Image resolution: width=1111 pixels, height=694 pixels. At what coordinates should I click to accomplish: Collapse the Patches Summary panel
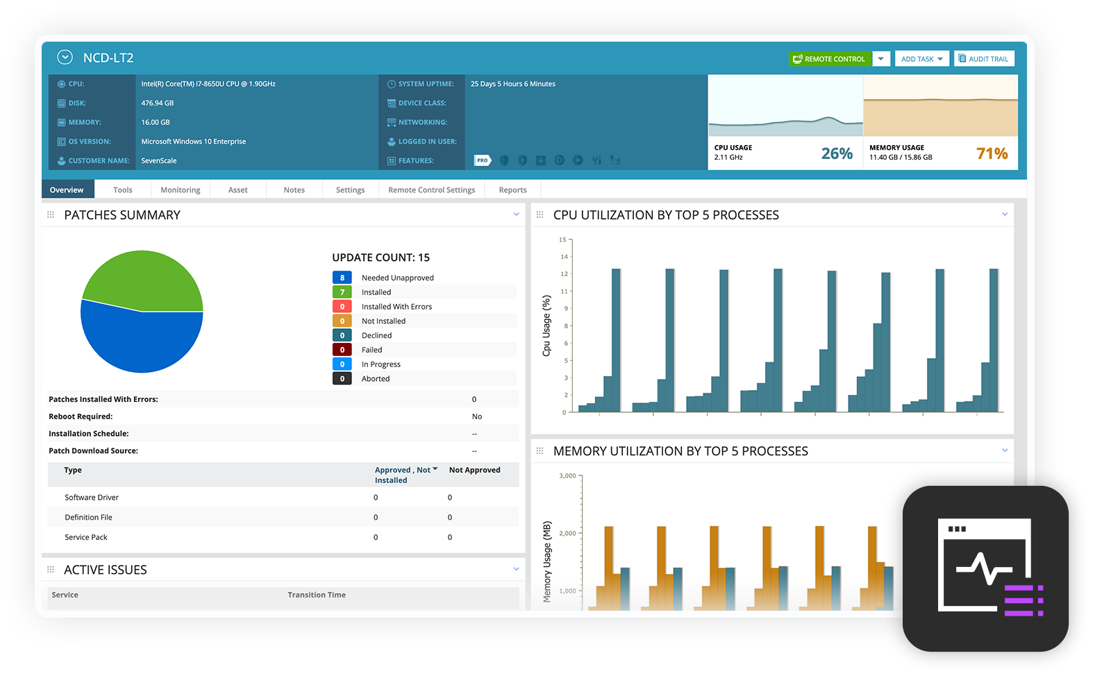pyautogui.click(x=516, y=214)
